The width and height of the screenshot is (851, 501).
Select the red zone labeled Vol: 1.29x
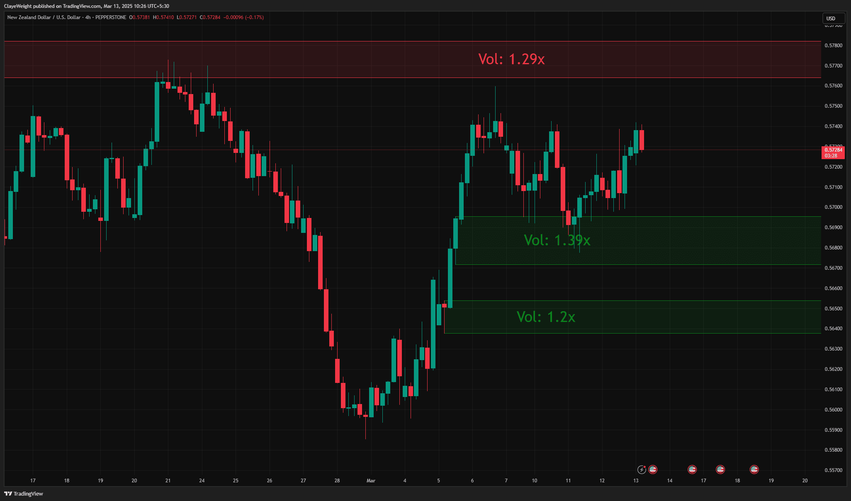[511, 59]
